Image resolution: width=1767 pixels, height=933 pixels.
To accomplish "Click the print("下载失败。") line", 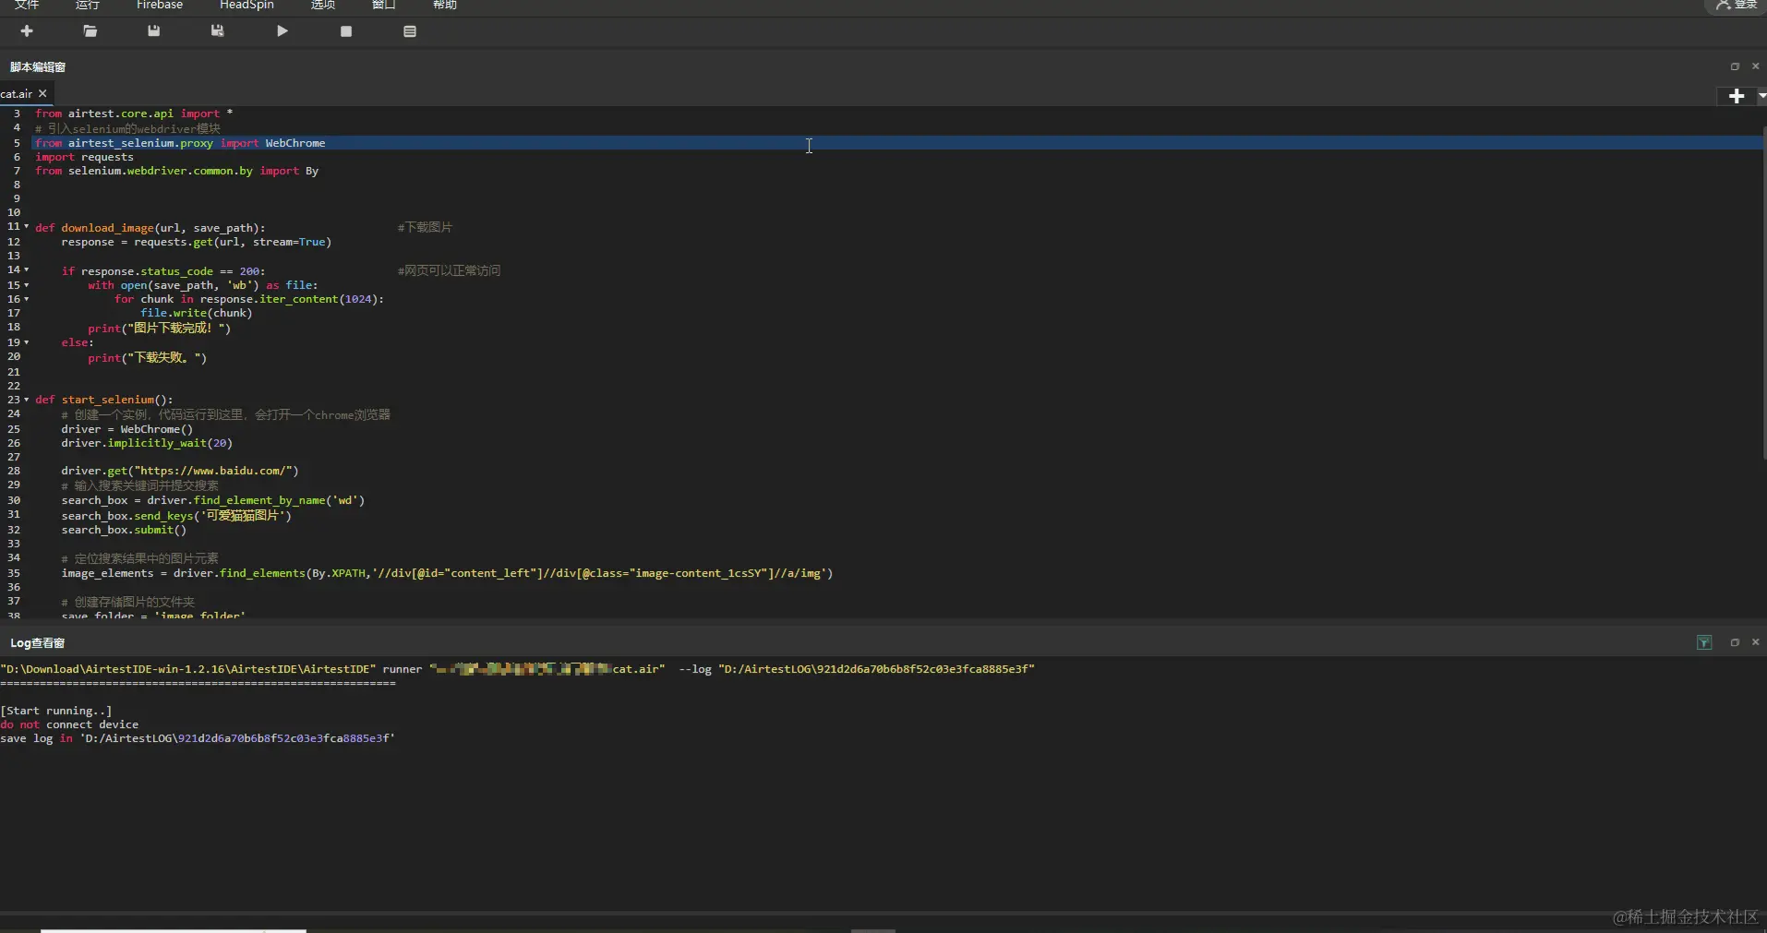I will tap(147, 357).
